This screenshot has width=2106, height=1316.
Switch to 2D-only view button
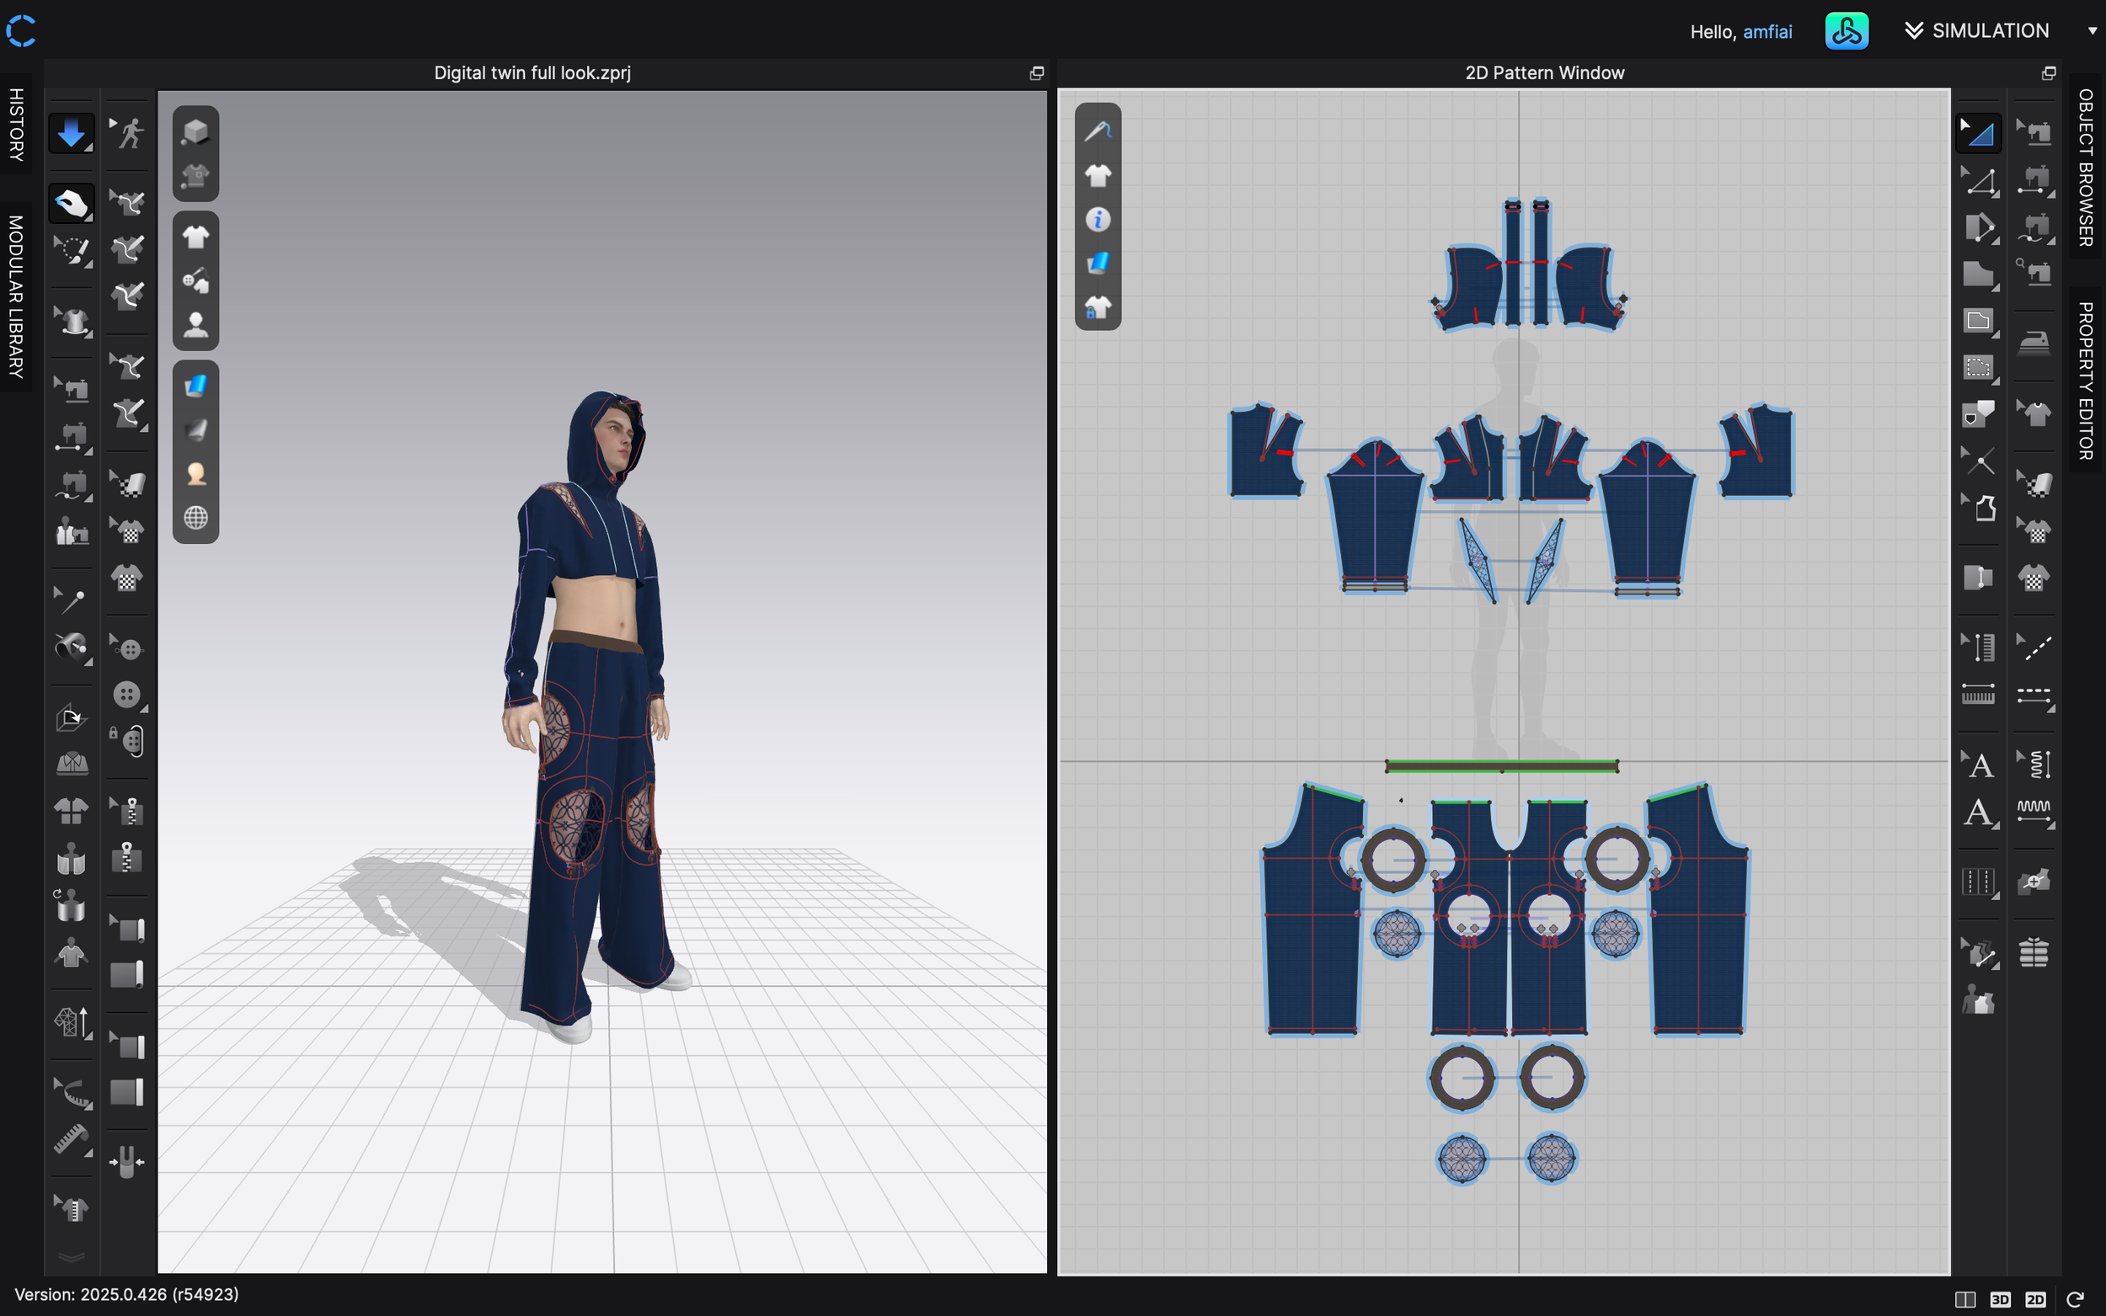(2034, 1298)
